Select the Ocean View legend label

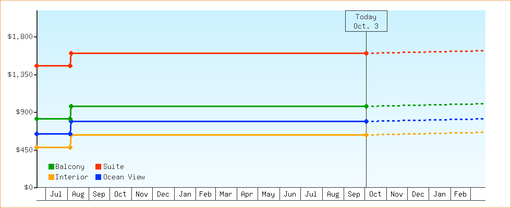click(x=124, y=177)
